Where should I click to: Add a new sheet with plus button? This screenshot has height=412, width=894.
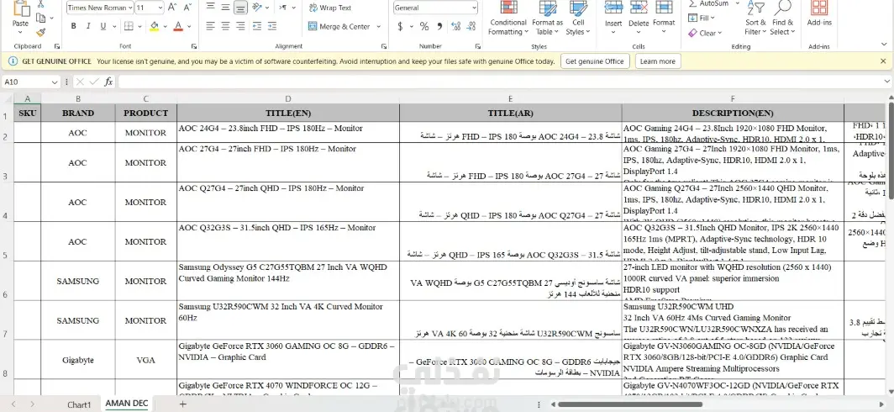(182, 404)
